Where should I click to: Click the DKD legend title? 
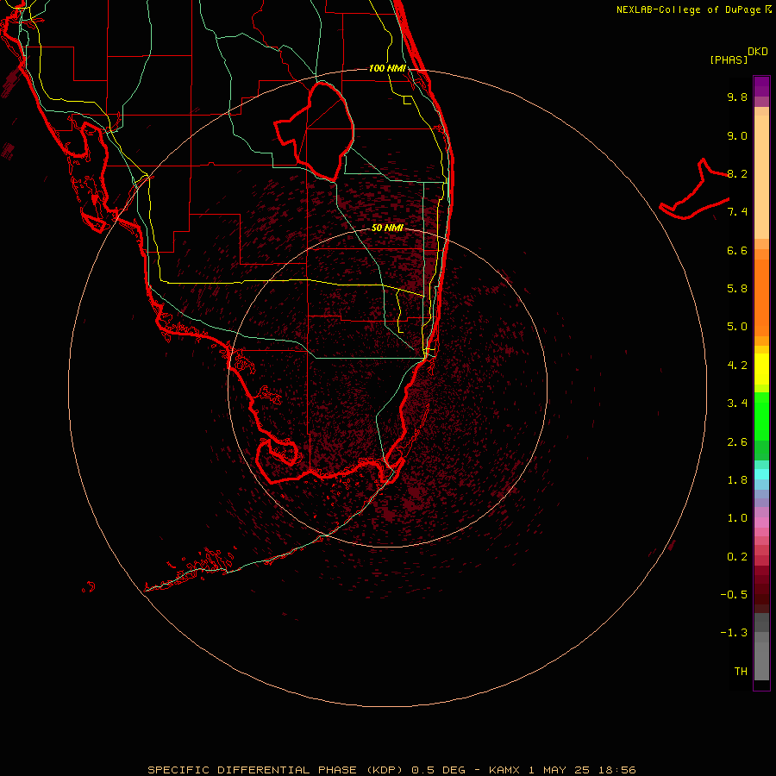(757, 52)
